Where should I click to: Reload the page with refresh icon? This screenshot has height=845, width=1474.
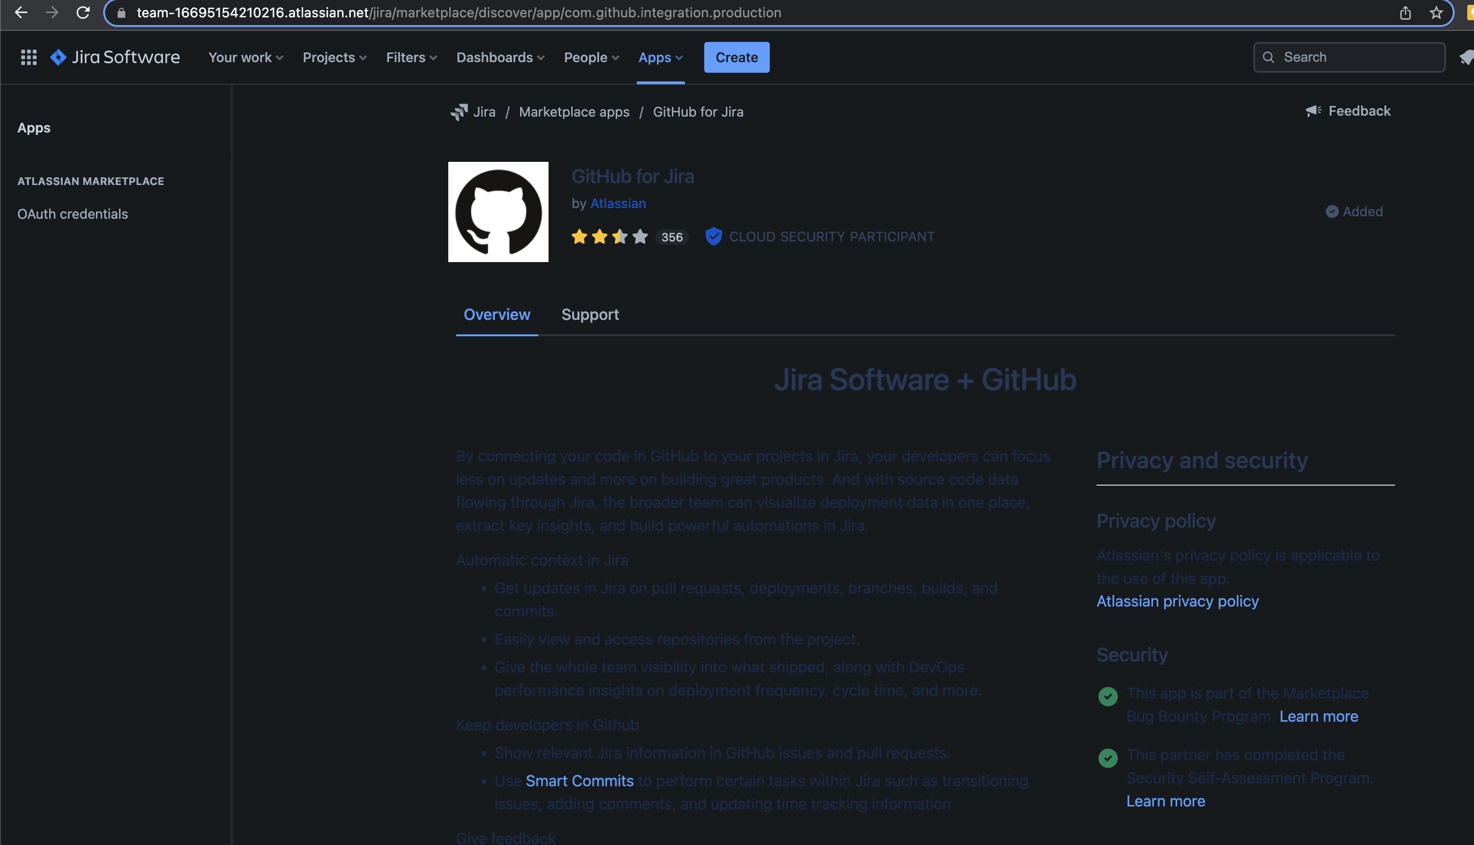(83, 12)
